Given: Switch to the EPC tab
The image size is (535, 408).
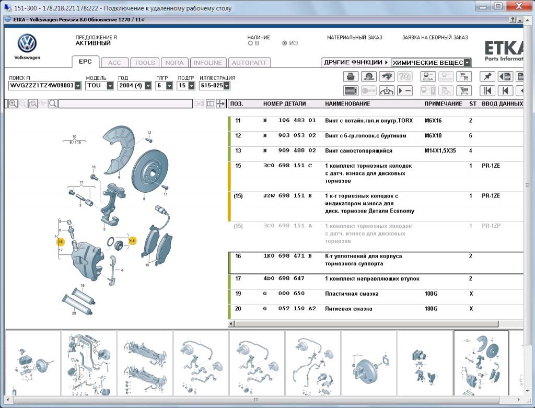Looking at the screenshot, I should tap(85, 62).
